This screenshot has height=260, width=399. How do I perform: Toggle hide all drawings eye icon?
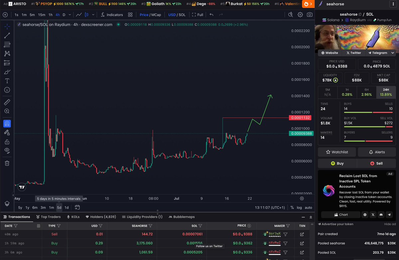[7, 150]
